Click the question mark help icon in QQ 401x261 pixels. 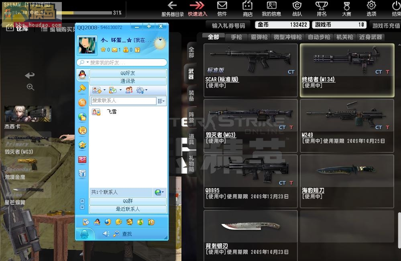tap(137, 50)
